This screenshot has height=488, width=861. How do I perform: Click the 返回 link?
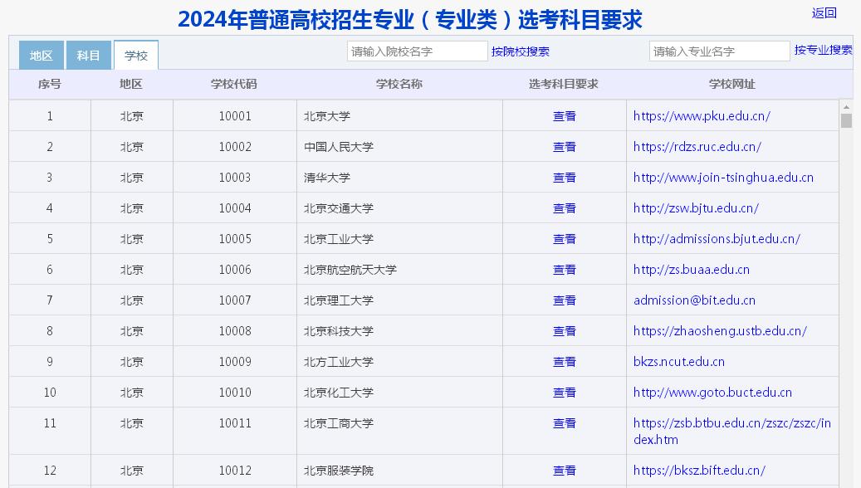[x=824, y=13]
